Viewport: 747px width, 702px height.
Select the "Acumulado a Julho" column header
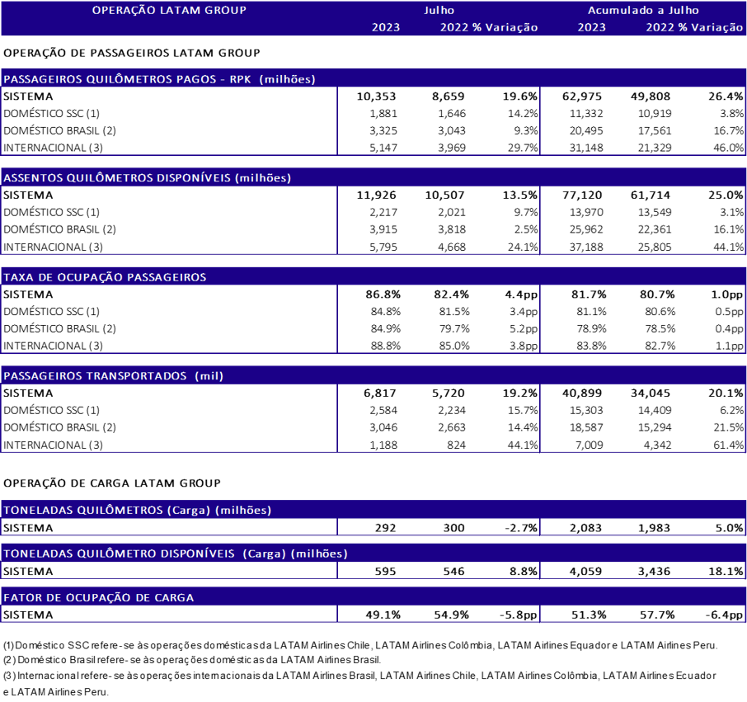click(x=643, y=11)
